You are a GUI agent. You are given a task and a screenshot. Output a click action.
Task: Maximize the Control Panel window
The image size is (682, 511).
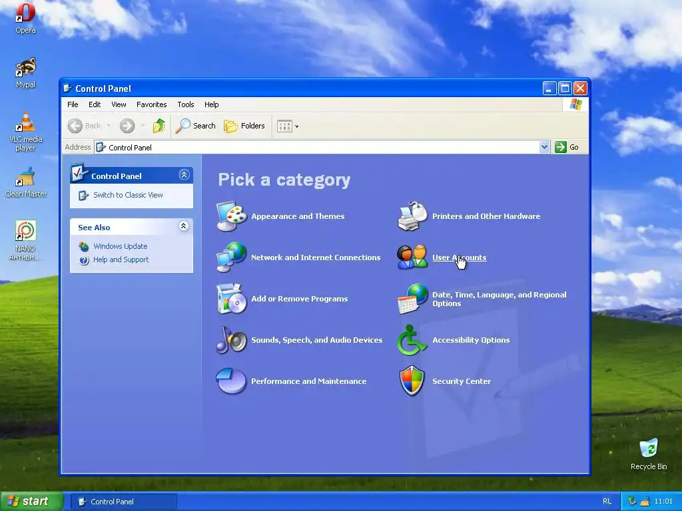click(x=565, y=88)
